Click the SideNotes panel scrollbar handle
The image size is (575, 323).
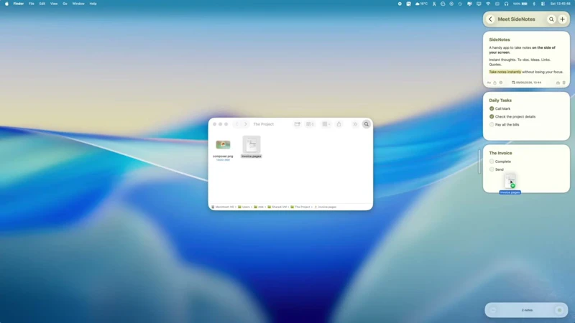click(x=479, y=161)
